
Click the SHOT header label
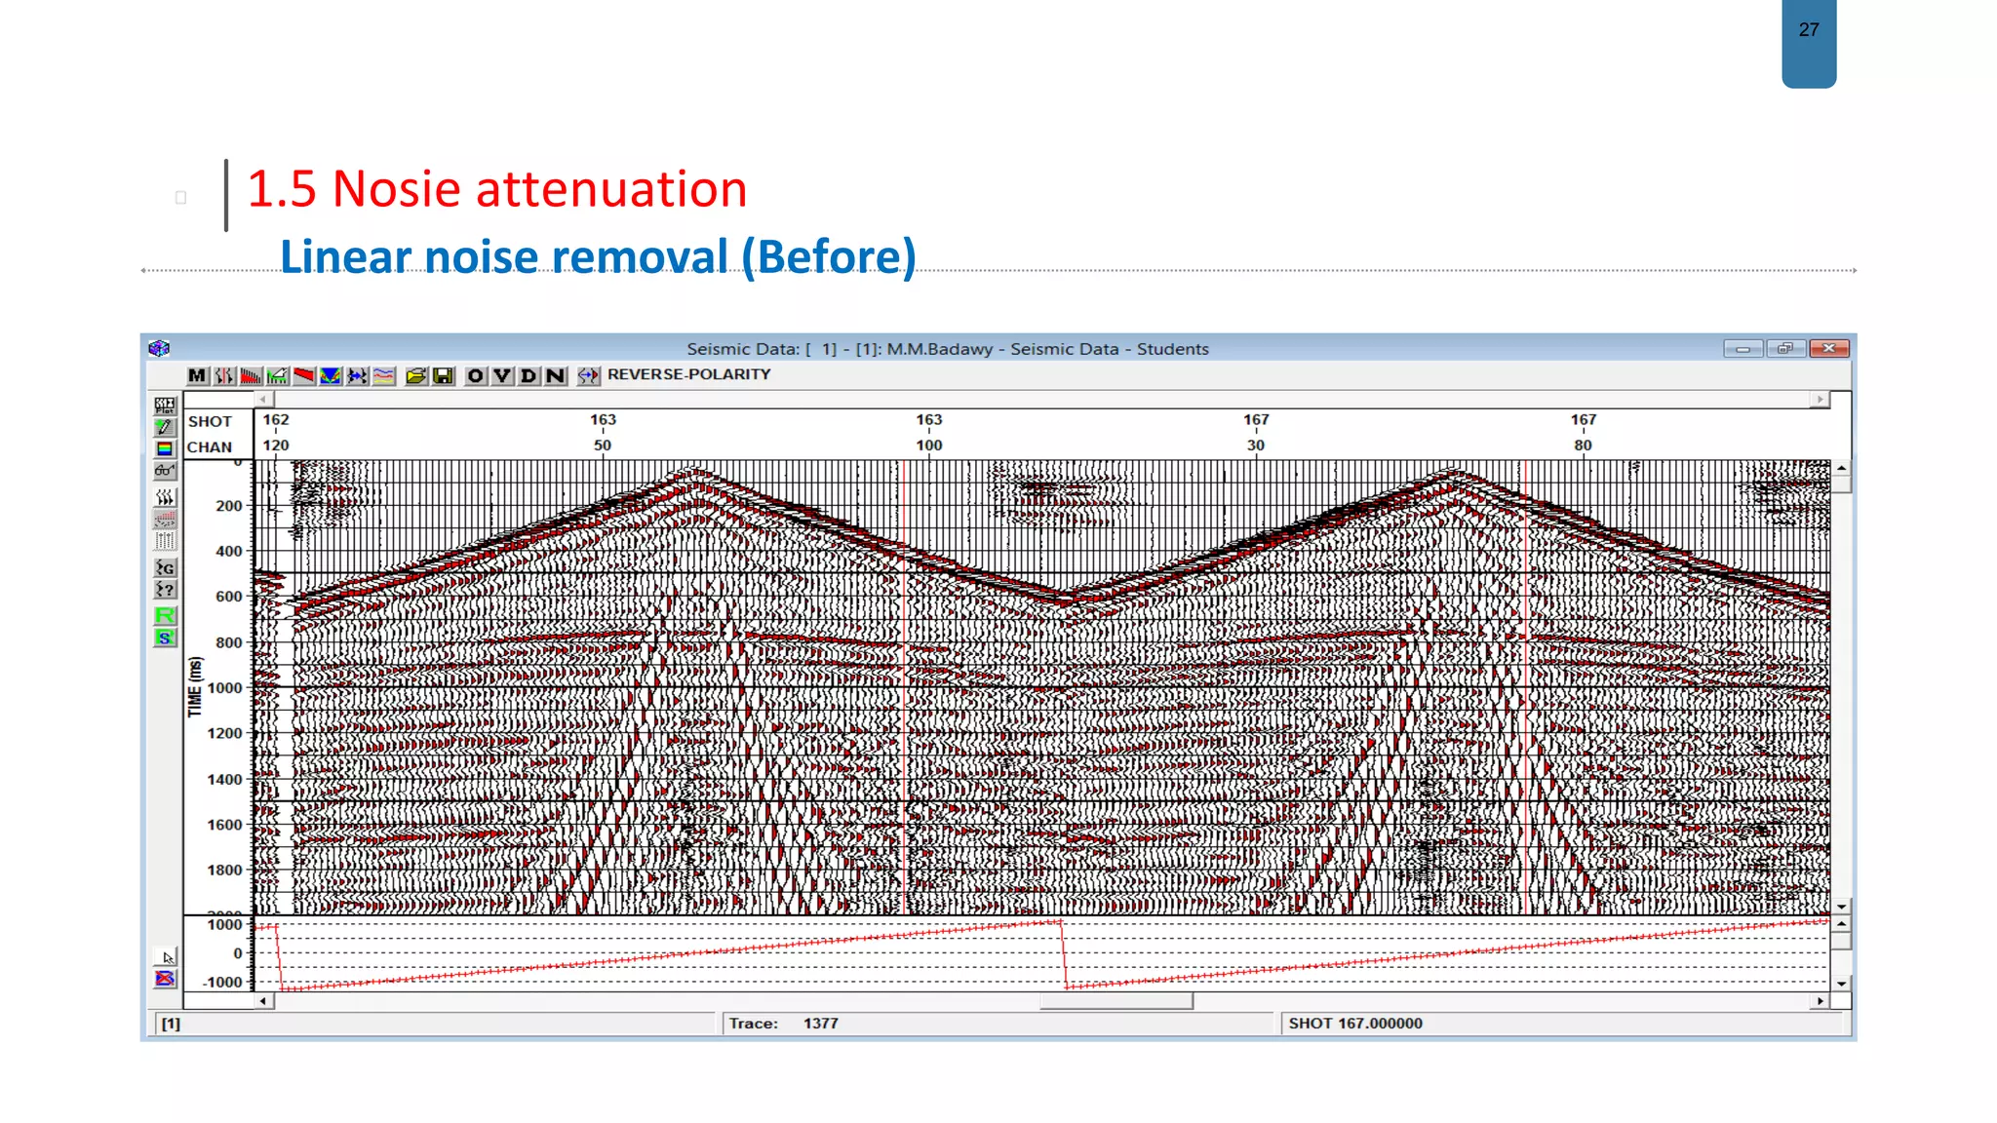tap(210, 421)
